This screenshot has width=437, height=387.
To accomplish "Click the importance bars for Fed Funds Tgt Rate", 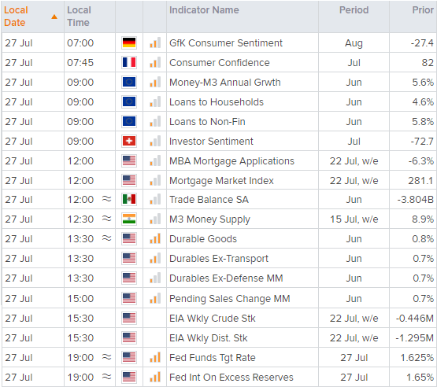I will [x=155, y=357].
